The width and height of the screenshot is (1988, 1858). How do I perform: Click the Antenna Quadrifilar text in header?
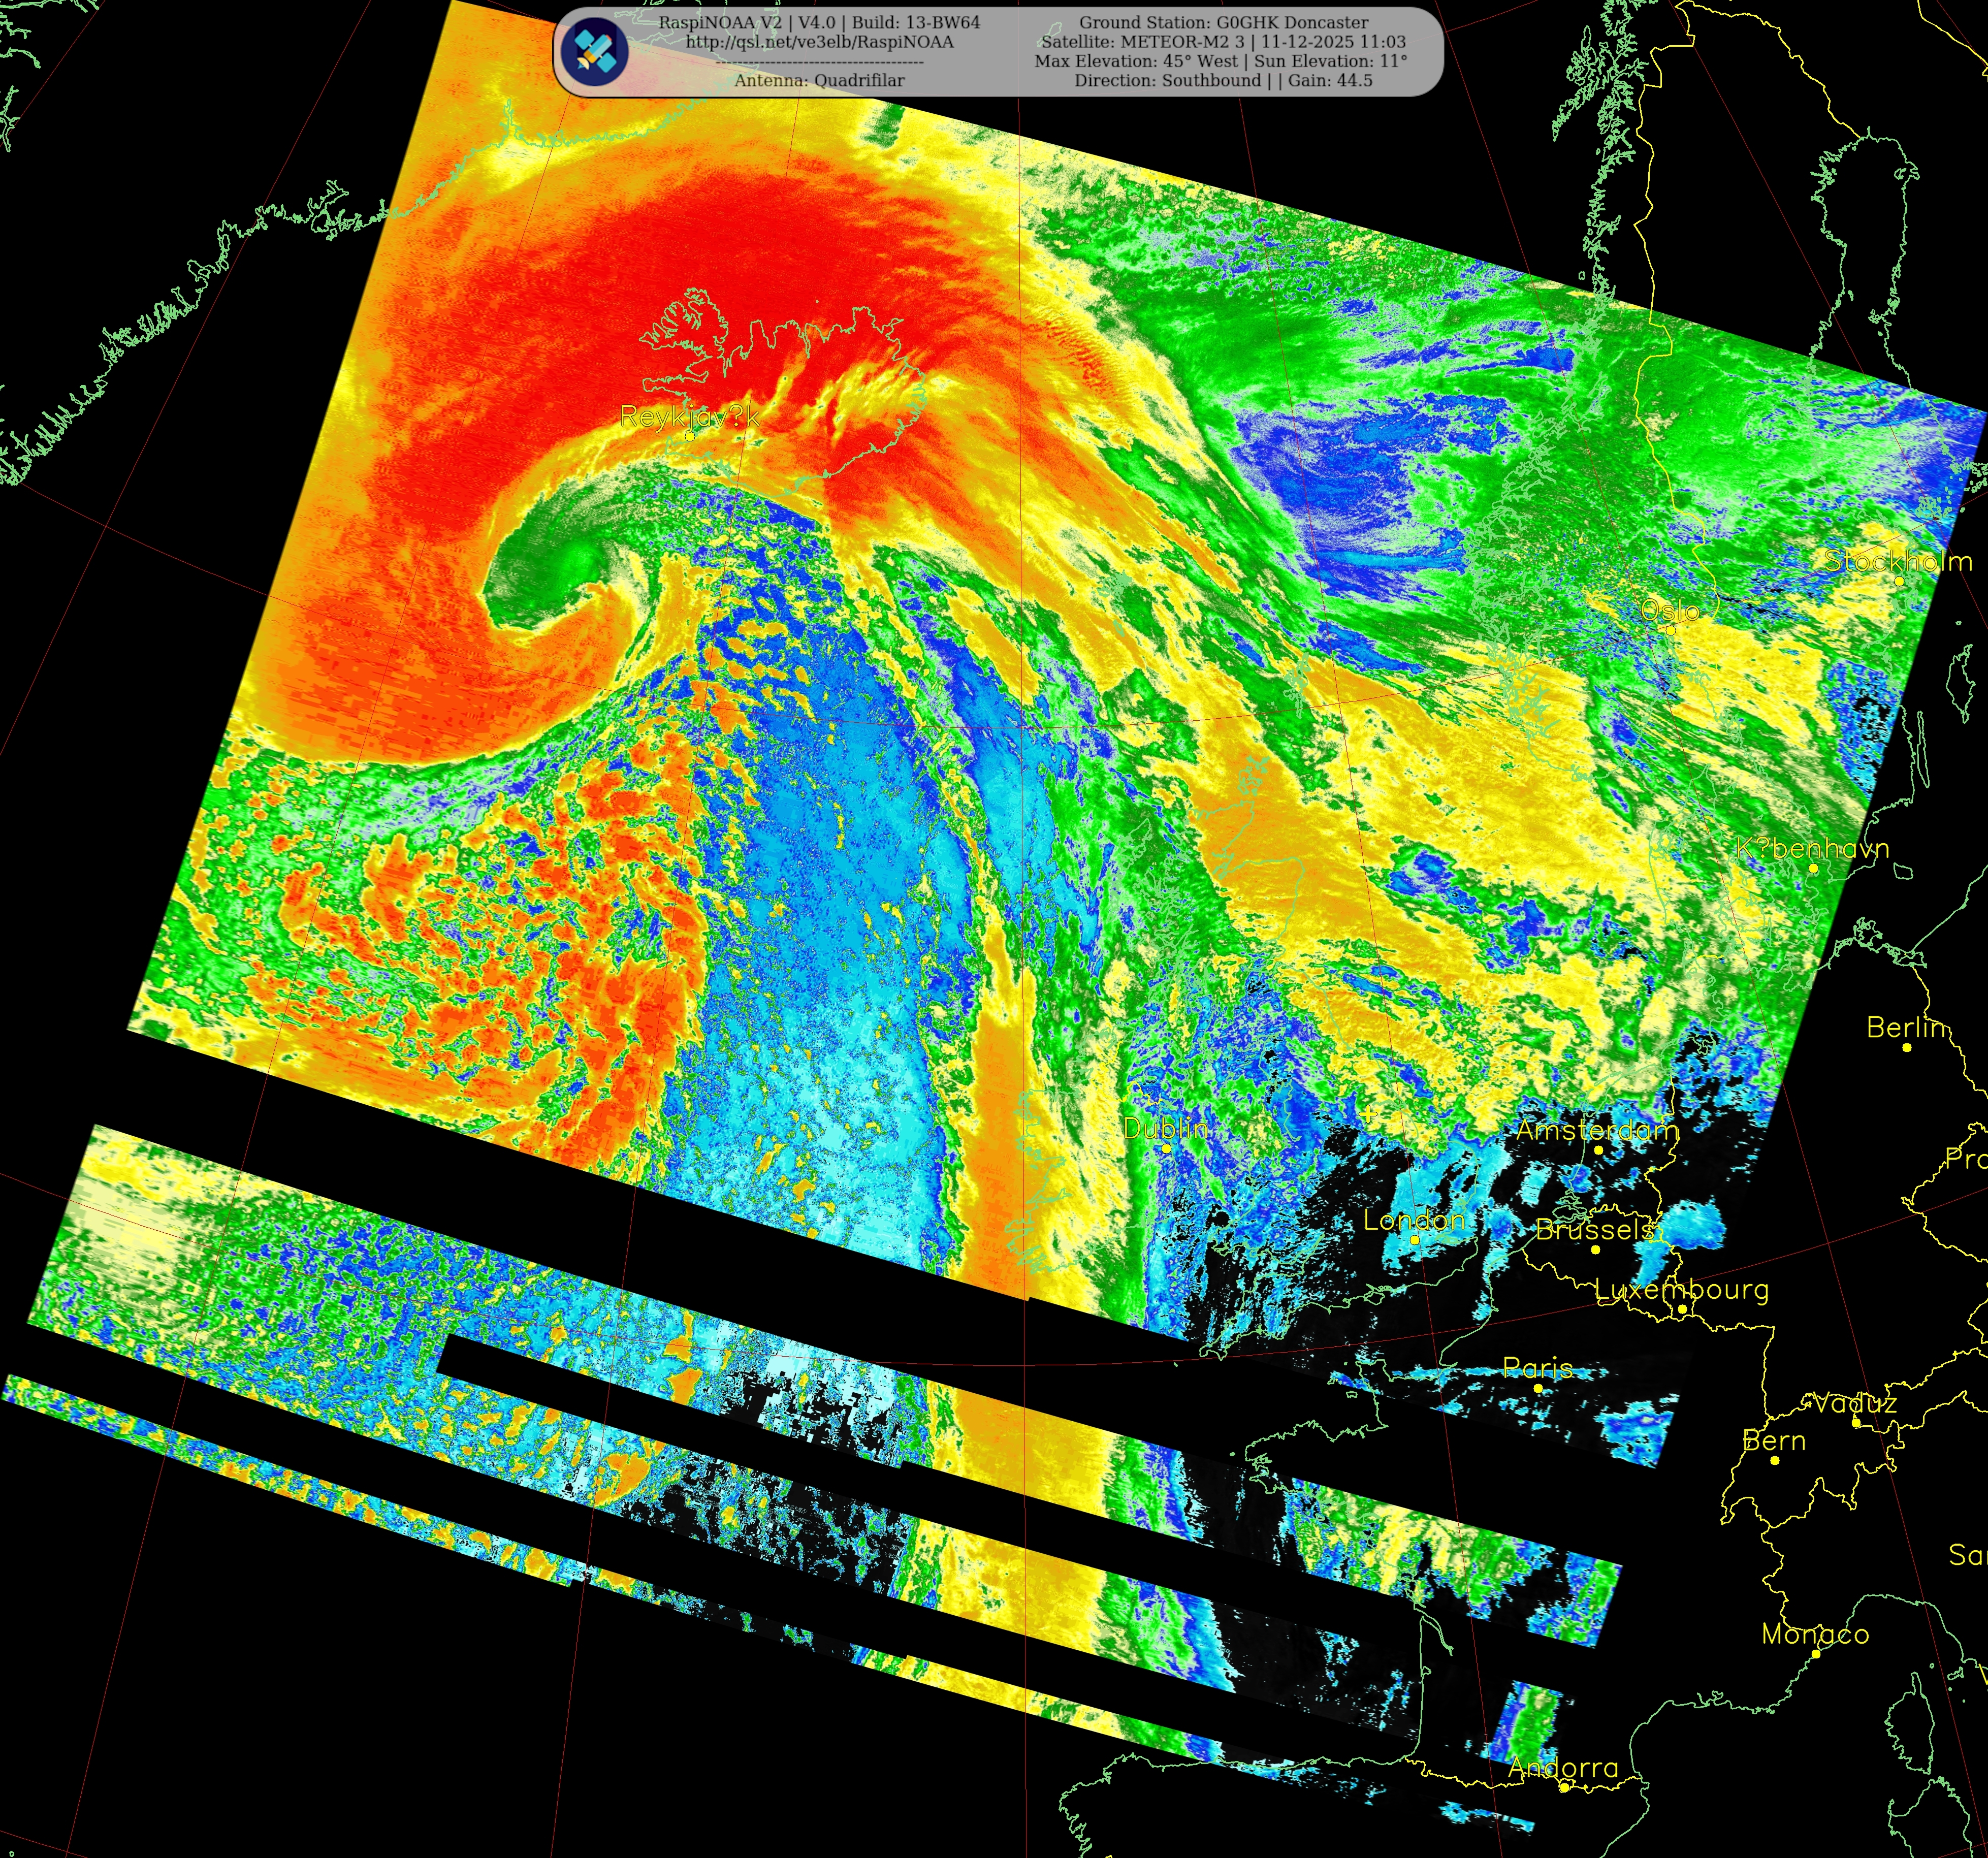(x=819, y=80)
